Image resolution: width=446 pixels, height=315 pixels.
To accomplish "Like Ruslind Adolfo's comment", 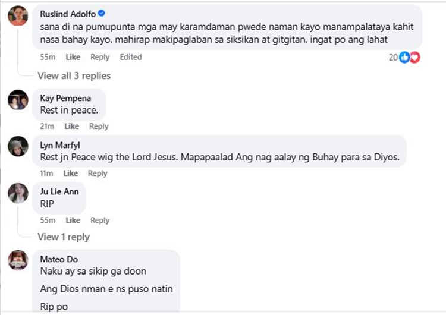I will pos(73,57).
